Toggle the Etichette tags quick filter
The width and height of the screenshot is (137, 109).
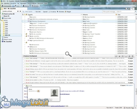point(60,12)
